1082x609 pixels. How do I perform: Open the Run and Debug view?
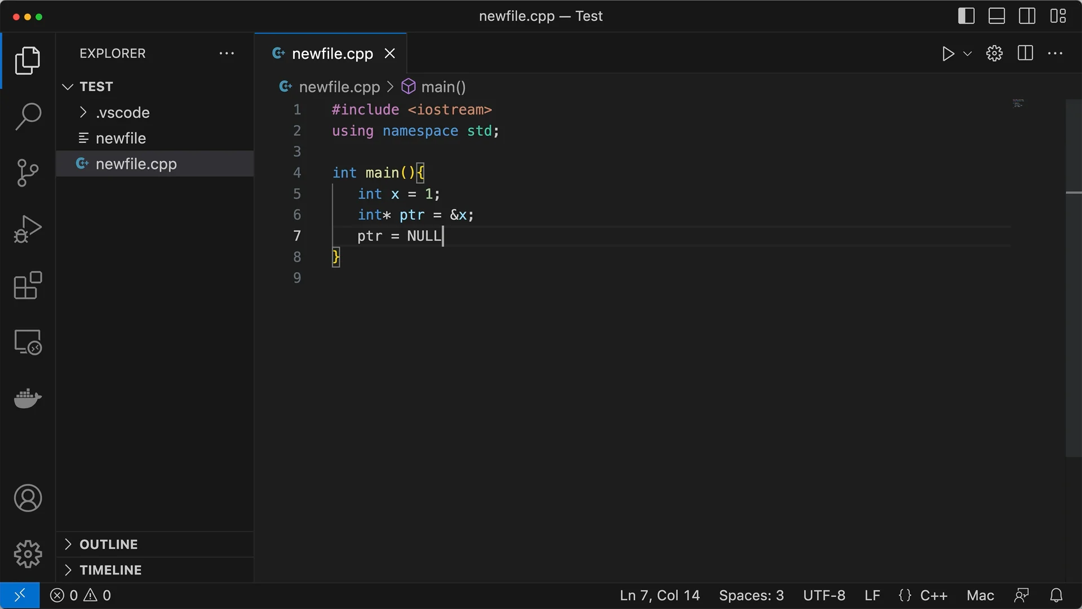[x=28, y=229]
